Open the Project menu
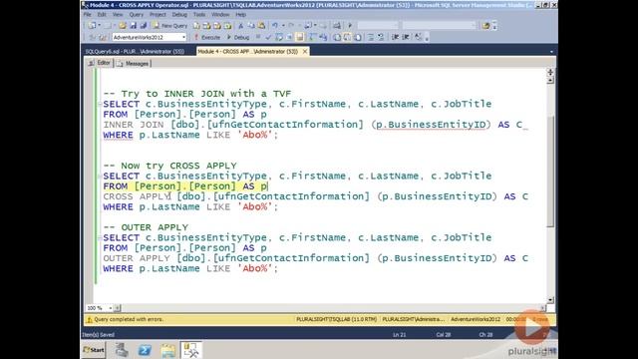638x359 pixels. [x=158, y=15]
